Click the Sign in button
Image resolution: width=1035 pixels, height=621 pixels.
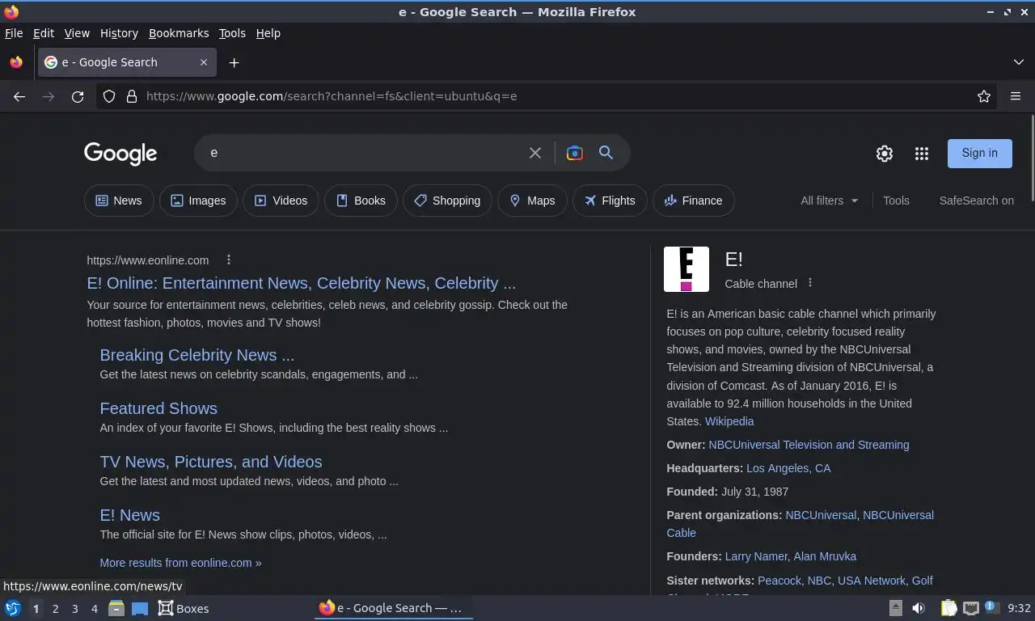(980, 153)
